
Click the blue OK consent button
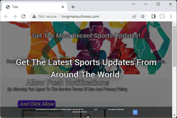(135, 112)
